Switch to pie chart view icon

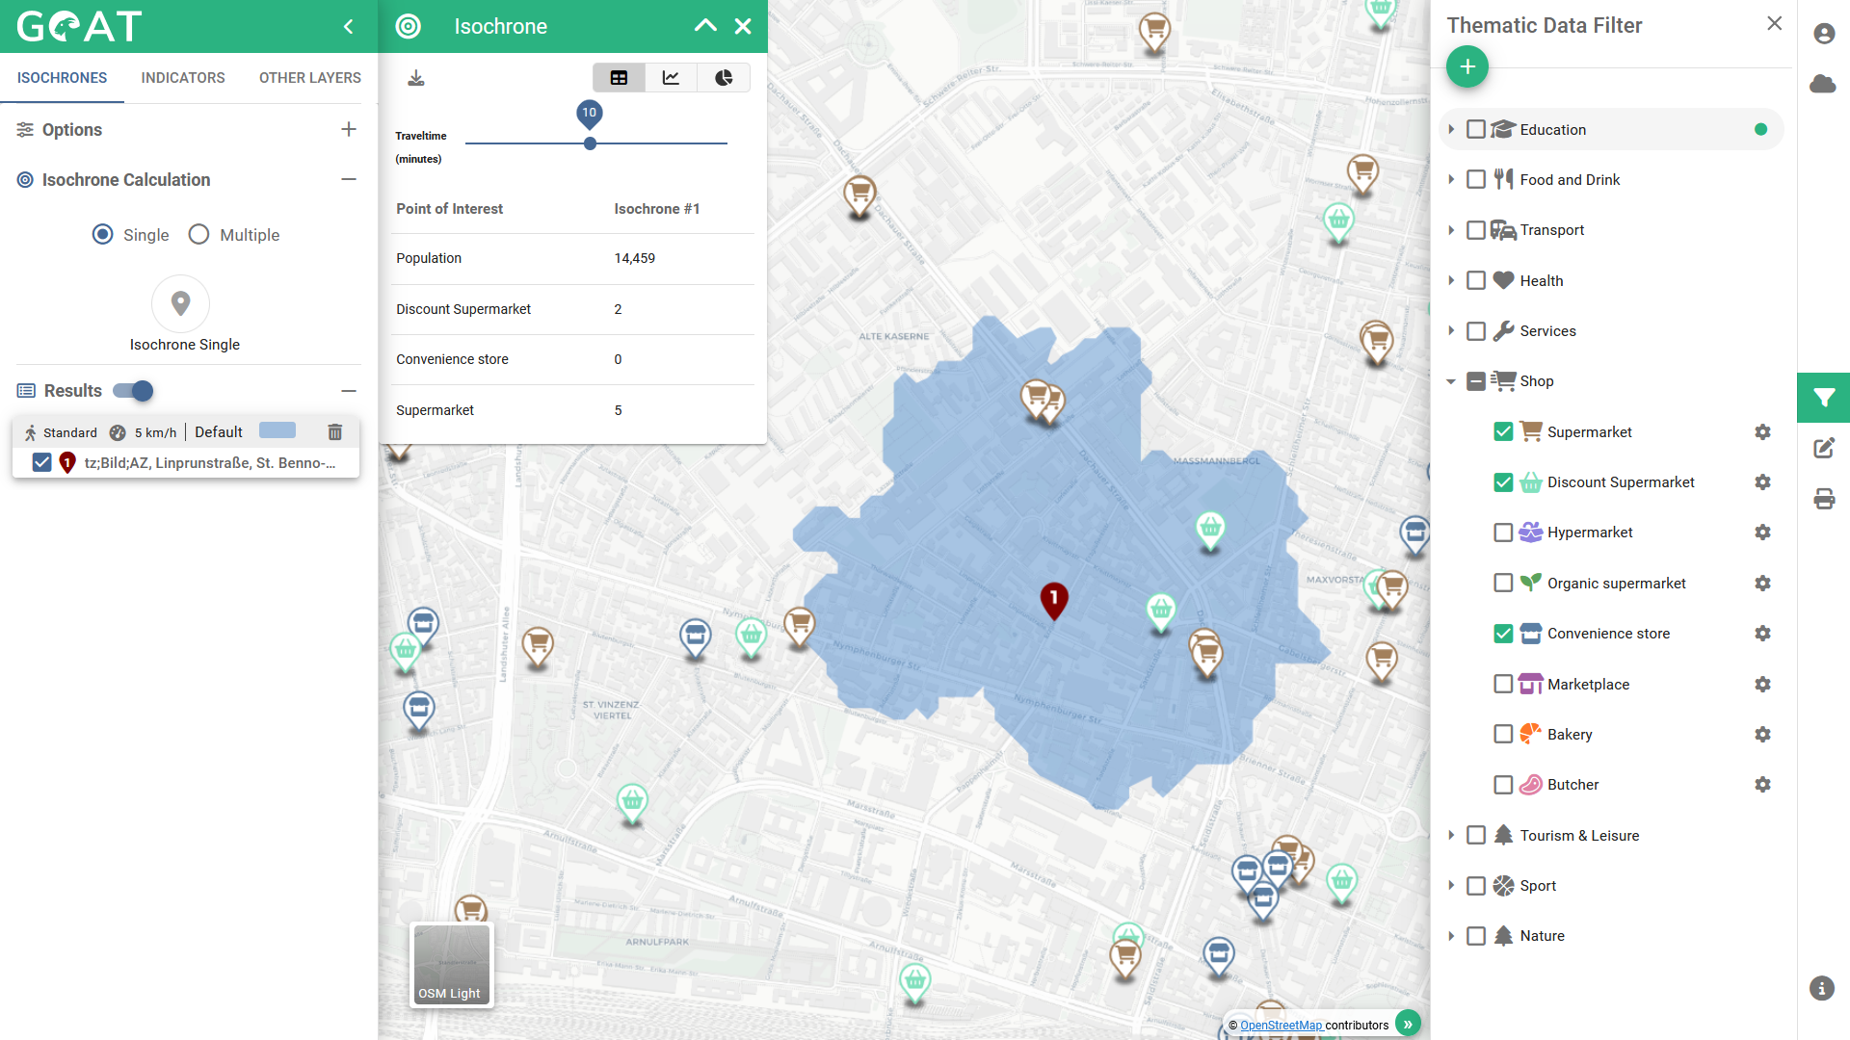(724, 78)
